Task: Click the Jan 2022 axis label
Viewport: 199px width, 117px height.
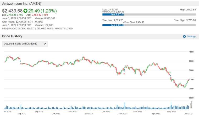Action: (x=106, y=112)
